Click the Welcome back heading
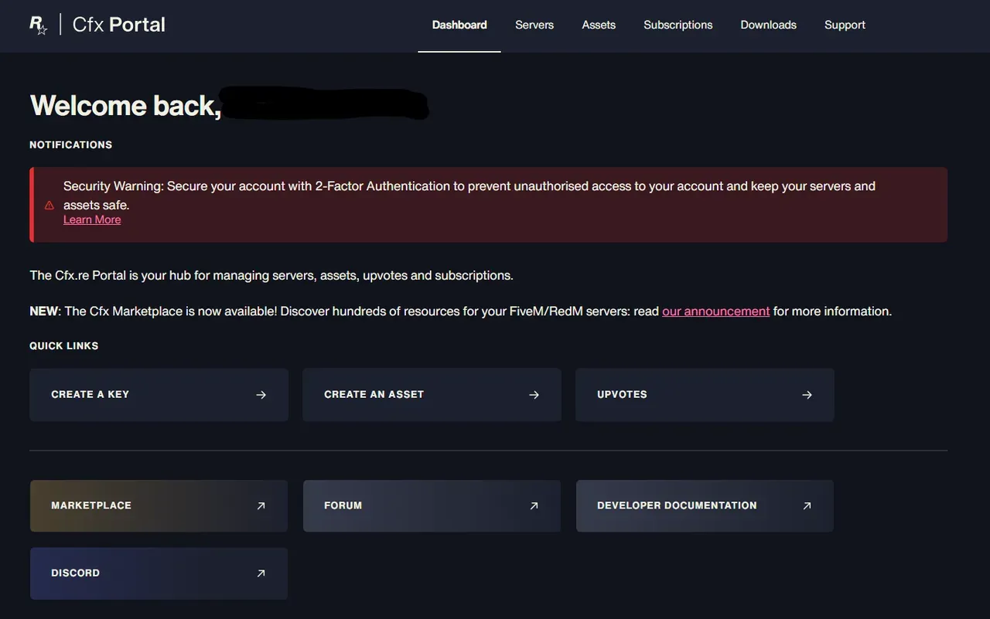 [125, 106]
